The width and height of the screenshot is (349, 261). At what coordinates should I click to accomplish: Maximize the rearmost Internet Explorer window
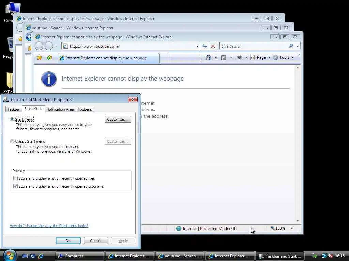point(267,19)
